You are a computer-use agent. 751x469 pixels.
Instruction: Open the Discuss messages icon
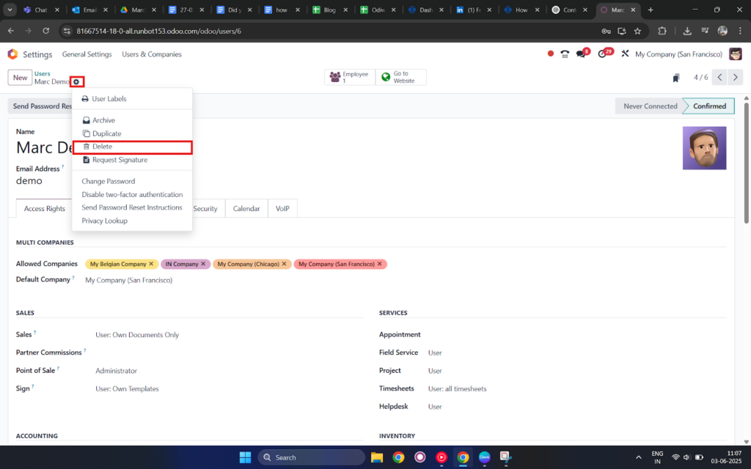point(582,53)
